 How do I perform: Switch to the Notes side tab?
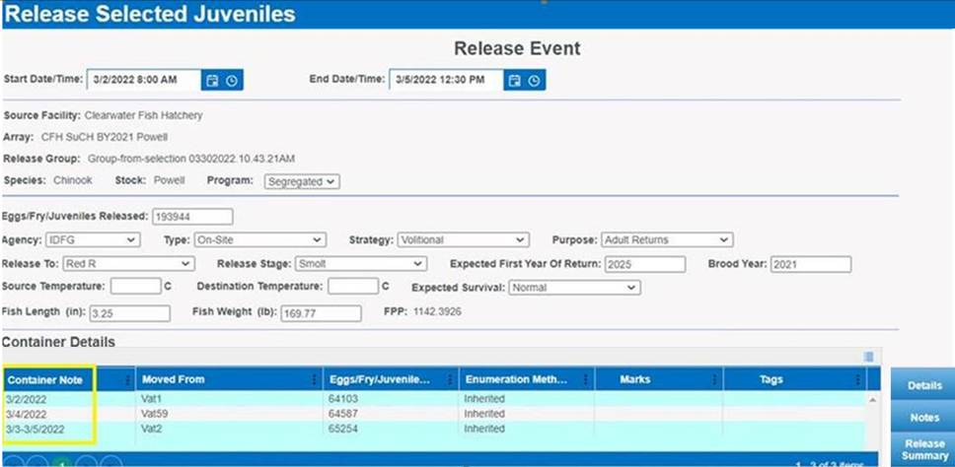(x=924, y=418)
